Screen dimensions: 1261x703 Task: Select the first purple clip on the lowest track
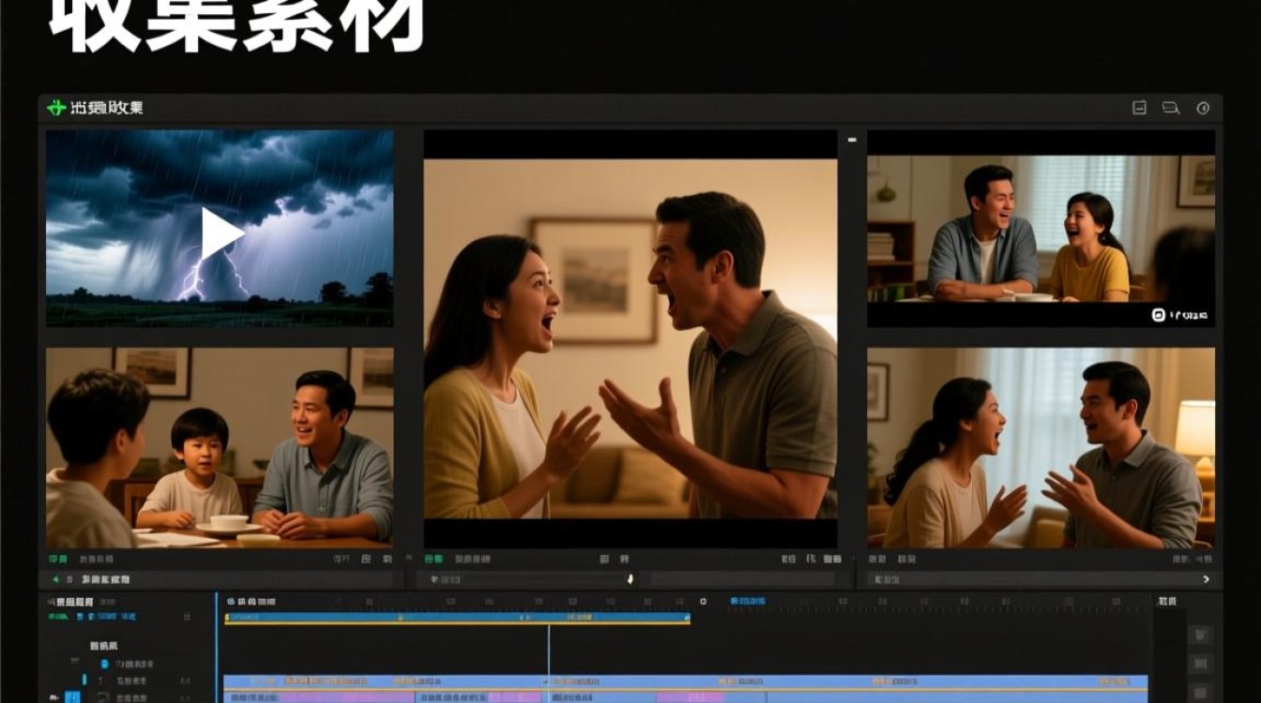click(x=346, y=696)
